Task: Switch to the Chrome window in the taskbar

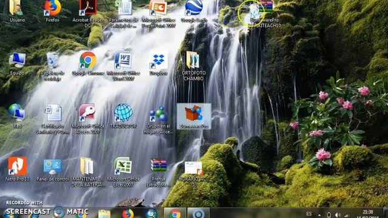Action: click(x=175, y=214)
